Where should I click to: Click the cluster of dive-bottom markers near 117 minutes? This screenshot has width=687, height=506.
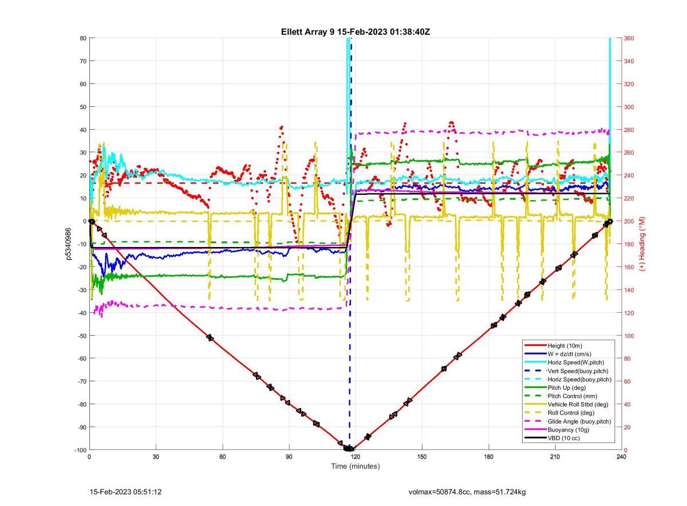(348, 449)
